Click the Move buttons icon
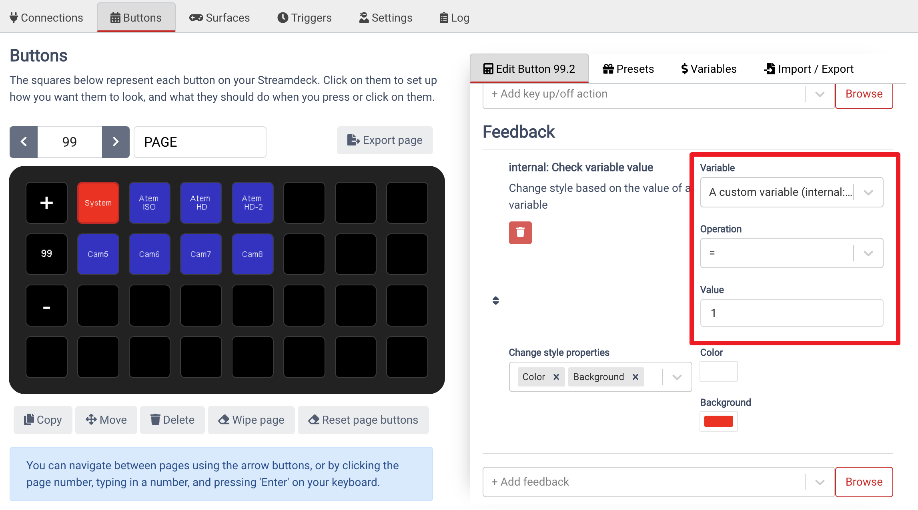The height and width of the screenshot is (510, 918). 91,420
